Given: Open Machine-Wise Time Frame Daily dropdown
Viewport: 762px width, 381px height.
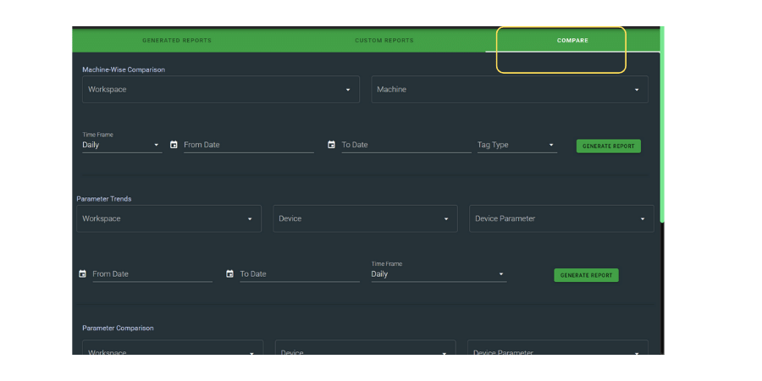Looking at the screenshot, I should pyautogui.click(x=121, y=145).
